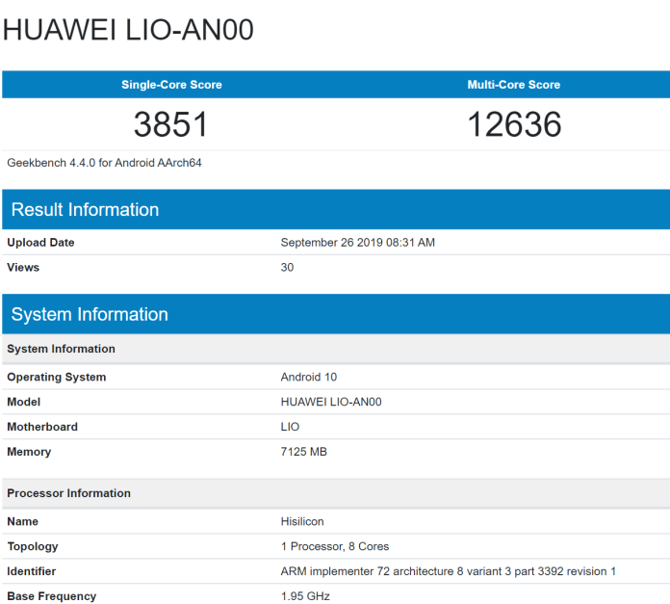
Task: Select the September 26 2019 08:31 AM value
Action: point(358,243)
